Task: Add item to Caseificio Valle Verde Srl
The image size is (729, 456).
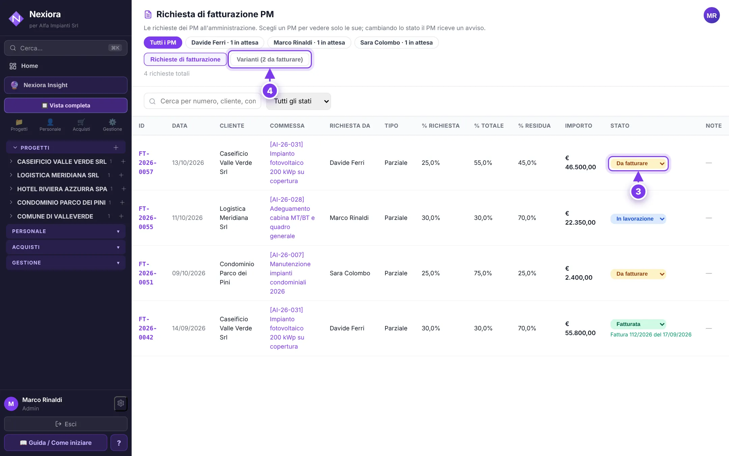Action: (123, 161)
